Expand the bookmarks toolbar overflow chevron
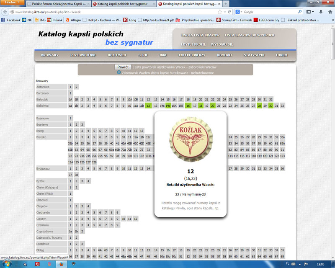 point(331,20)
